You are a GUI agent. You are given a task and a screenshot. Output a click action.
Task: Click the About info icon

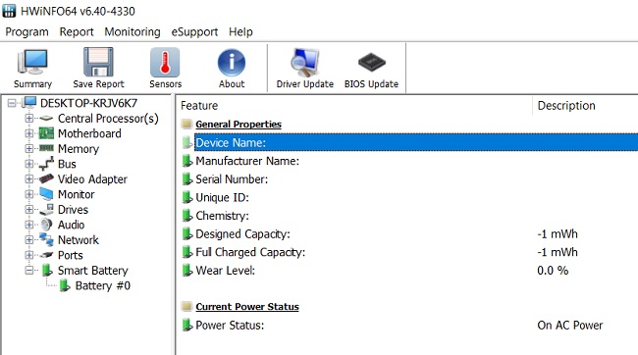click(232, 63)
